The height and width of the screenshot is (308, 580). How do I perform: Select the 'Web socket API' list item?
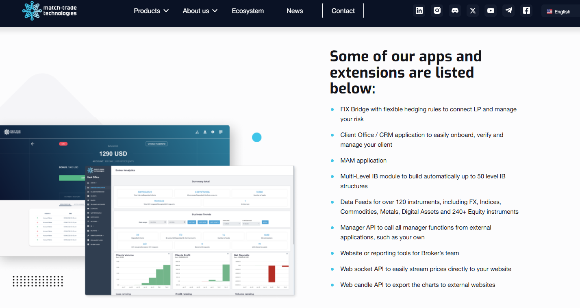(426, 269)
